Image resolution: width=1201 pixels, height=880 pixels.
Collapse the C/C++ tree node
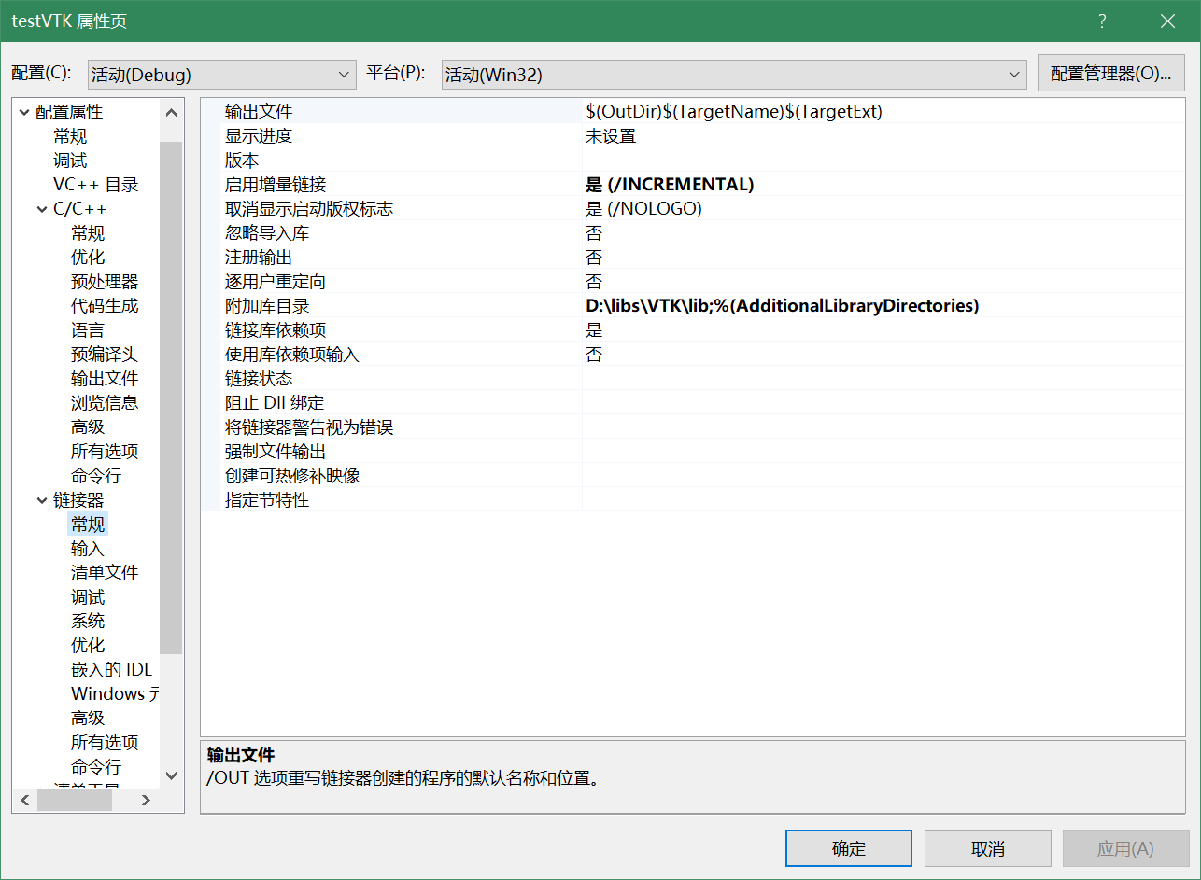[x=42, y=210]
